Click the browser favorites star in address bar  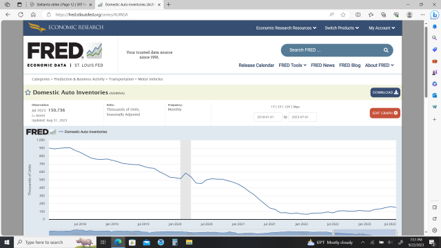coord(343,14)
